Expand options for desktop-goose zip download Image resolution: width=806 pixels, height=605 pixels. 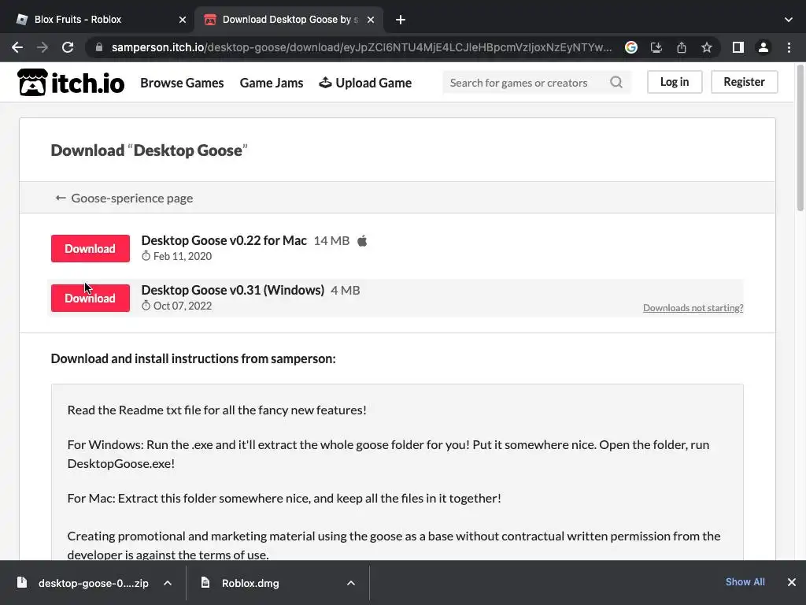pyautogui.click(x=168, y=583)
